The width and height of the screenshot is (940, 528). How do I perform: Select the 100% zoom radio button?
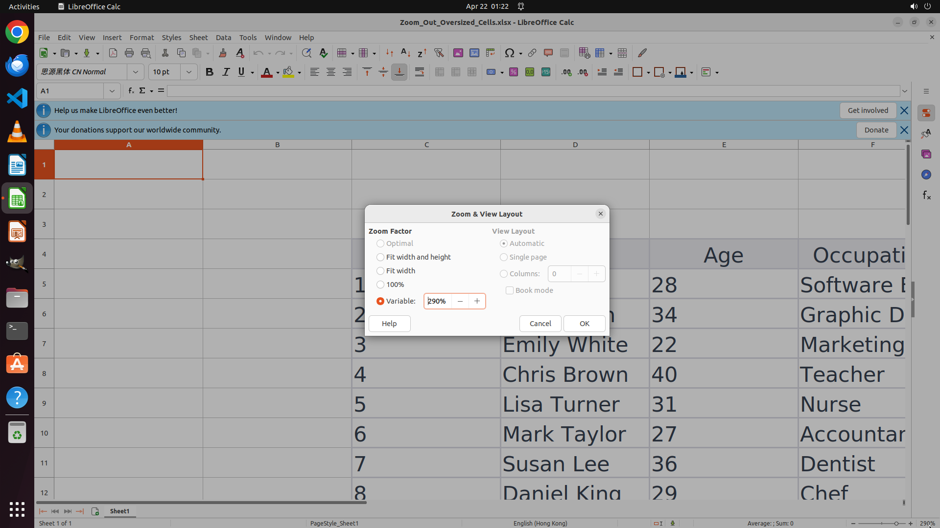click(380, 285)
